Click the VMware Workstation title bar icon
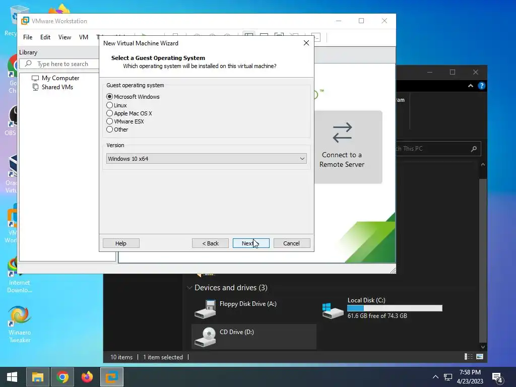Screen dimensions: 516x387 (x=25, y=21)
